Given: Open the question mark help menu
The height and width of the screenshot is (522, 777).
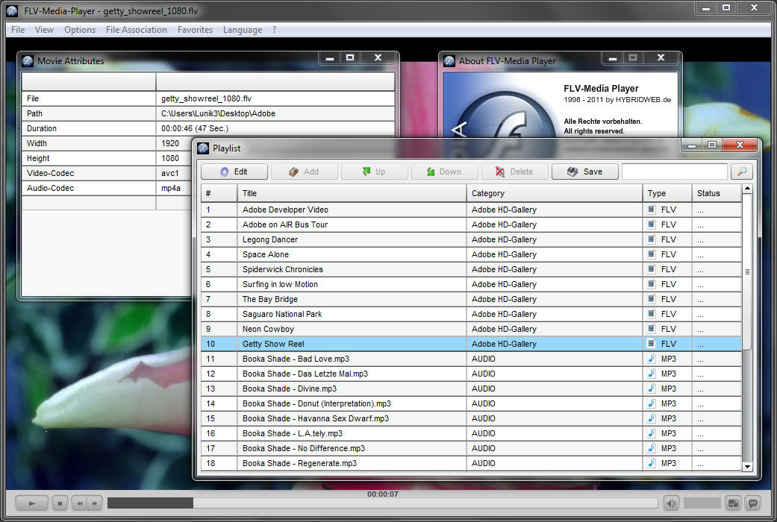Looking at the screenshot, I should click(274, 30).
